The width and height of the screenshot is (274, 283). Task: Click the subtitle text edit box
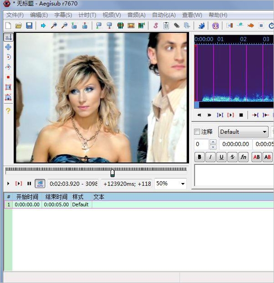point(234,175)
